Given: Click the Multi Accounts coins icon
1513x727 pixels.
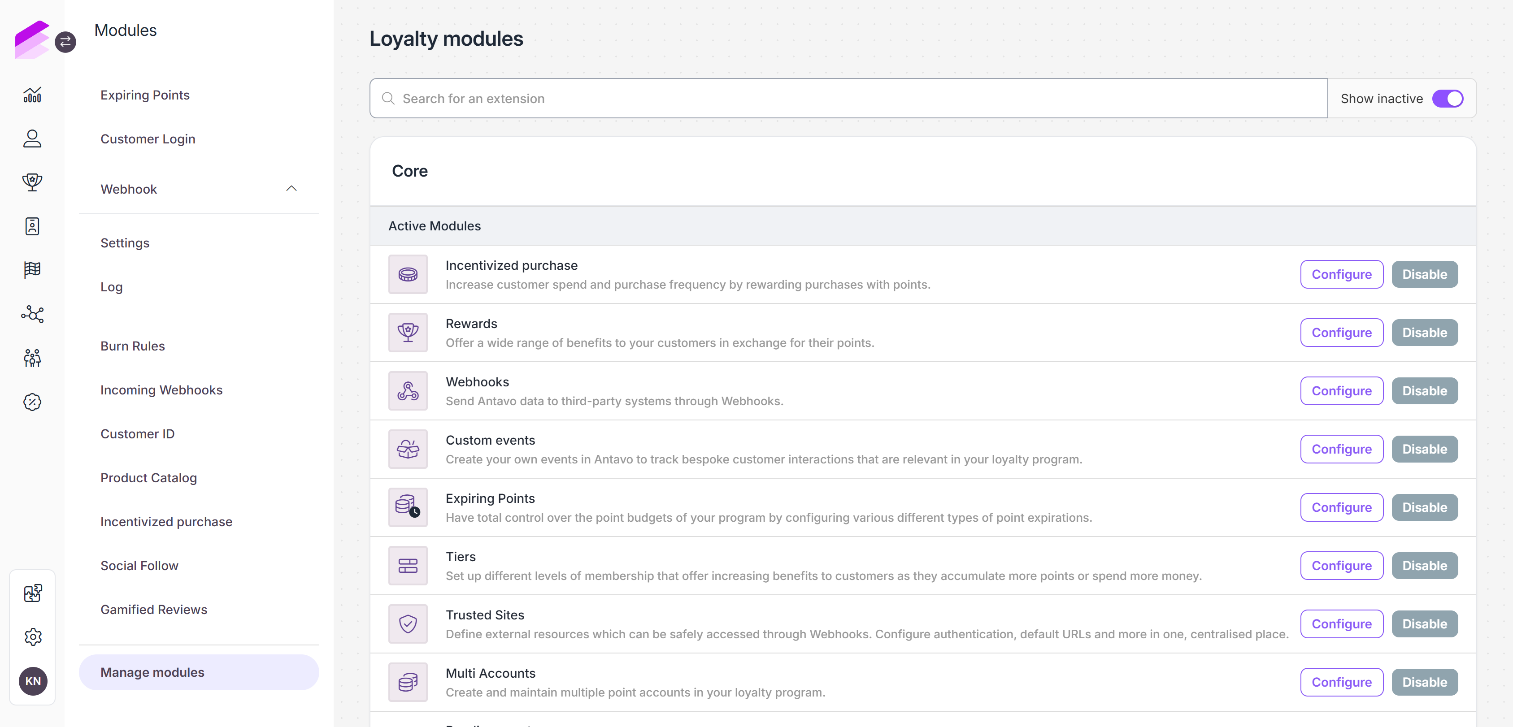Looking at the screenshot, I should coord(408,682).
